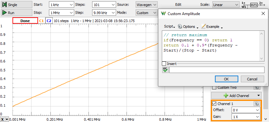This screenshot has height=122, width=269.
Task: Confirm the dialog with OK
Action: 226,79
